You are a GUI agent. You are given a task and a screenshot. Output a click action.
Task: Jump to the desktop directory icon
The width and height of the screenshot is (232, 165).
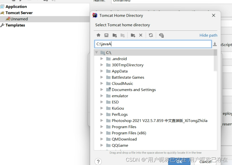point(106,35)
